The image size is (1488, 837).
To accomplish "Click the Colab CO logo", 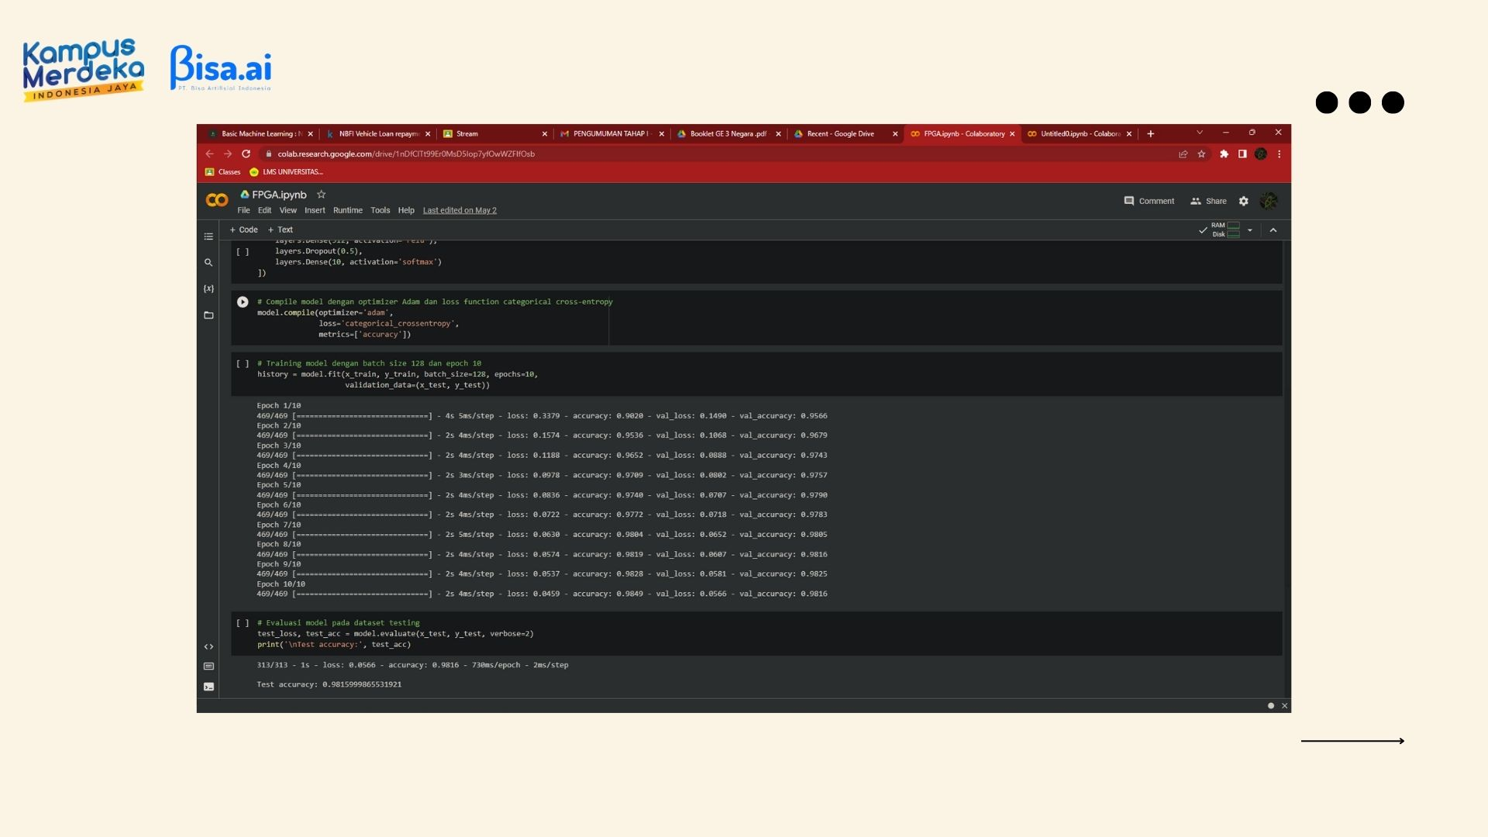I will (x=217, y=201).
